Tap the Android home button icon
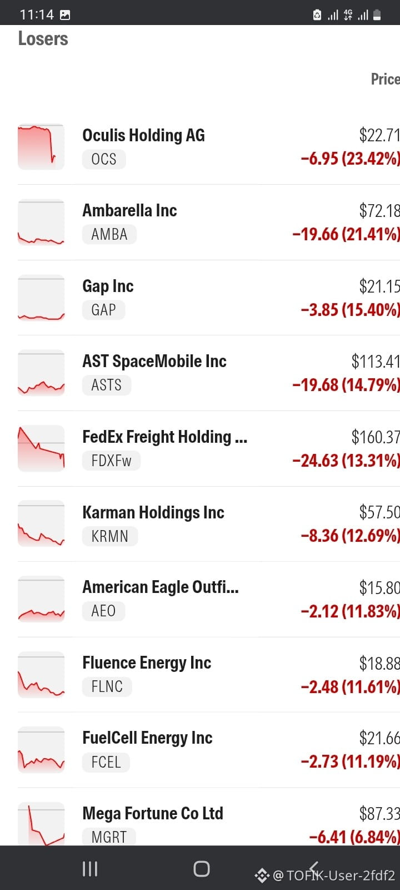The image size is (400, 890). pyautogui.click(x=201, y=869)
